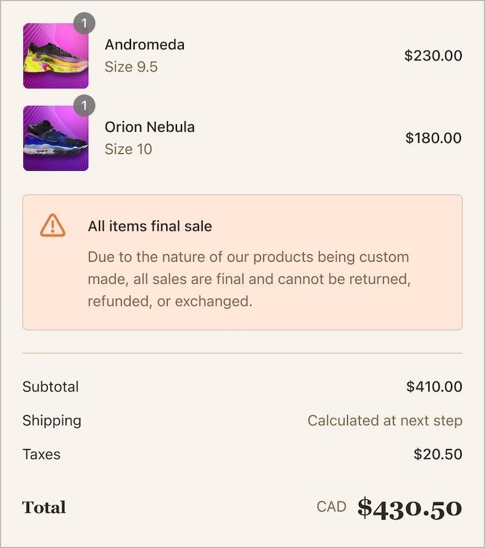The width and height of the screenshot is (485, 548).
Task: Click the final sale policy description text
Action: (249, 279)
